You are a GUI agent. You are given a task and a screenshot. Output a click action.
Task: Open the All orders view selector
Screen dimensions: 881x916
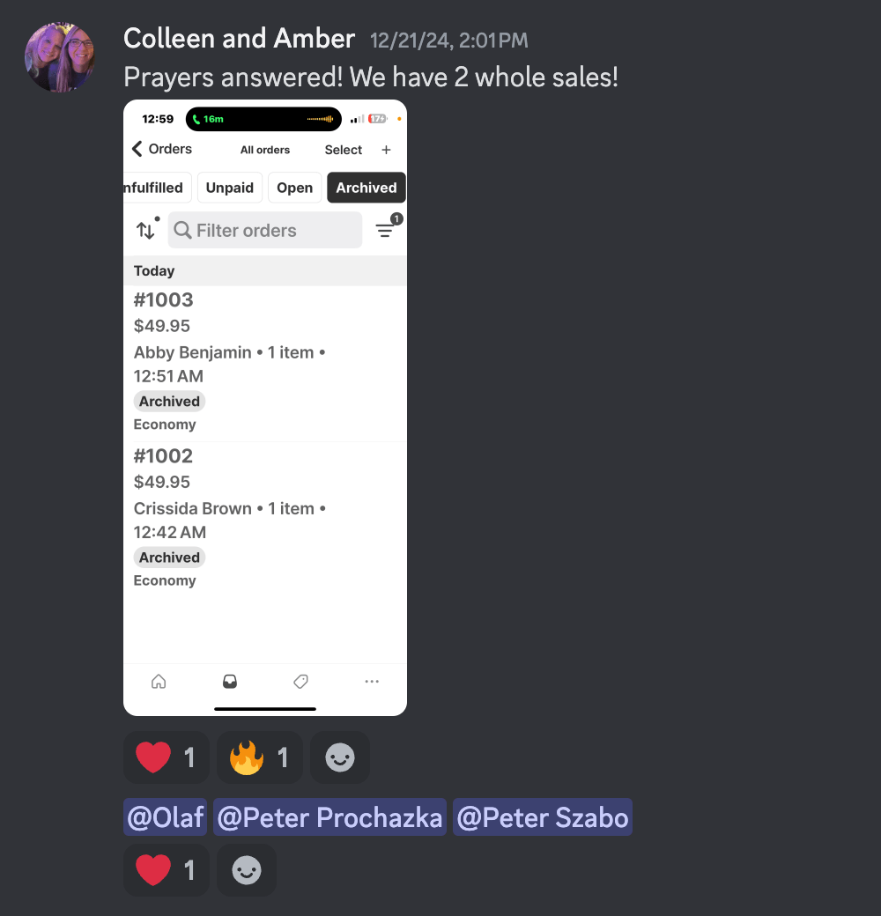[265, 150]
